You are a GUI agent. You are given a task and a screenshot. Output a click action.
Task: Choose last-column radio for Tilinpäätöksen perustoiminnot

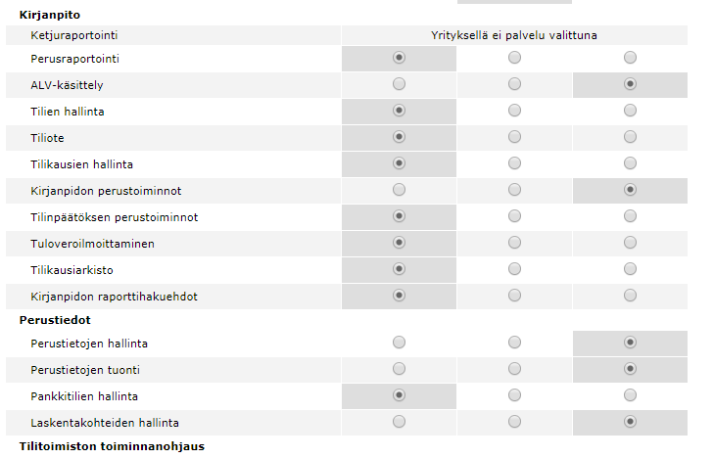click(x=630, y=216)
